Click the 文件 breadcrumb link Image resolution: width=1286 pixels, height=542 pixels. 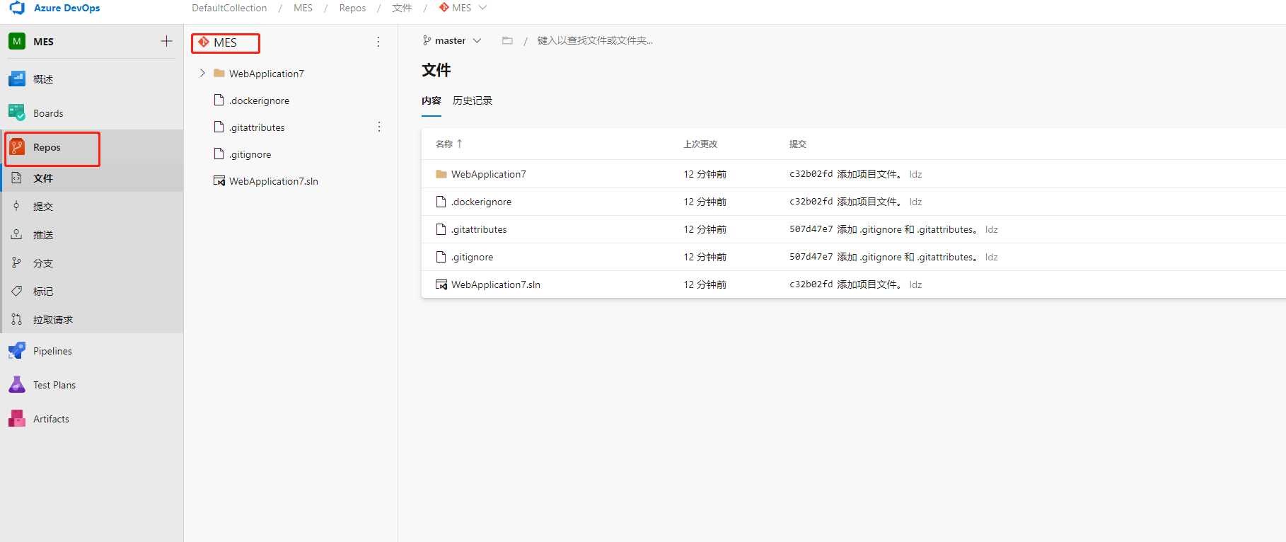pos(402,8)
